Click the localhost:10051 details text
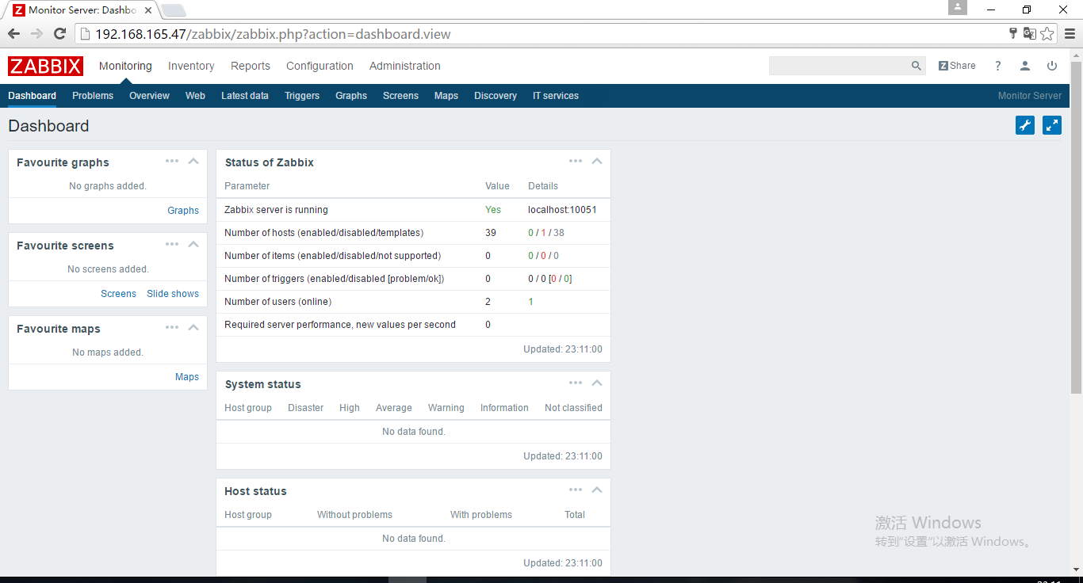 coord(562,210)
